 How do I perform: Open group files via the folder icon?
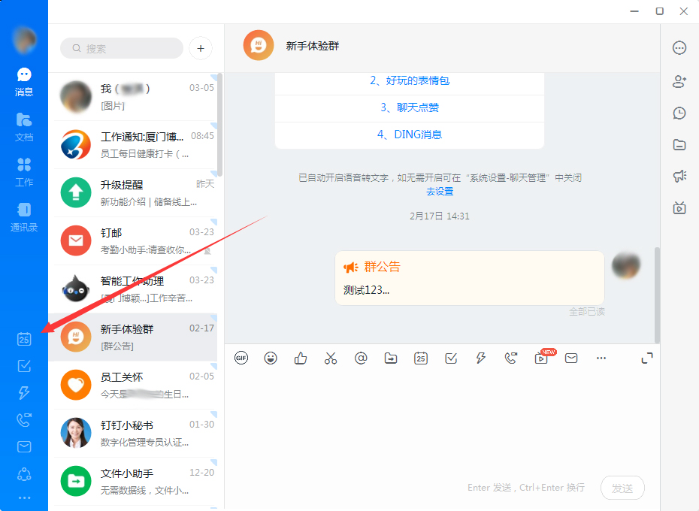pyautogui.click(x=679, y=144)
